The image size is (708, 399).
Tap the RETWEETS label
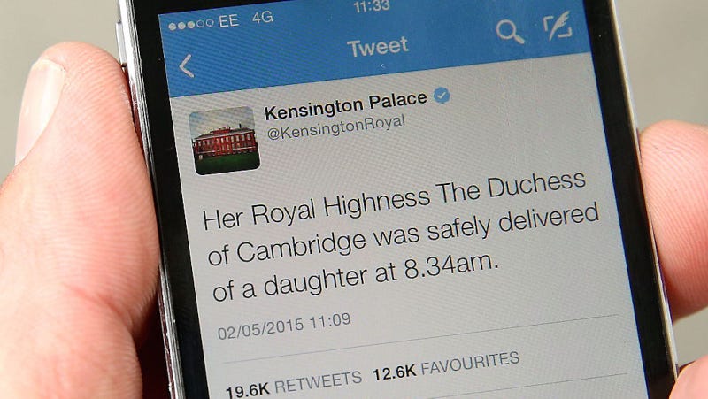coord(319,381)
